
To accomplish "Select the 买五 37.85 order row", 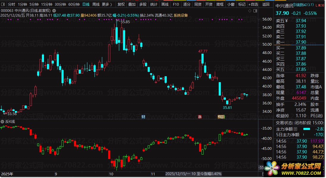I will coord(299,69).
